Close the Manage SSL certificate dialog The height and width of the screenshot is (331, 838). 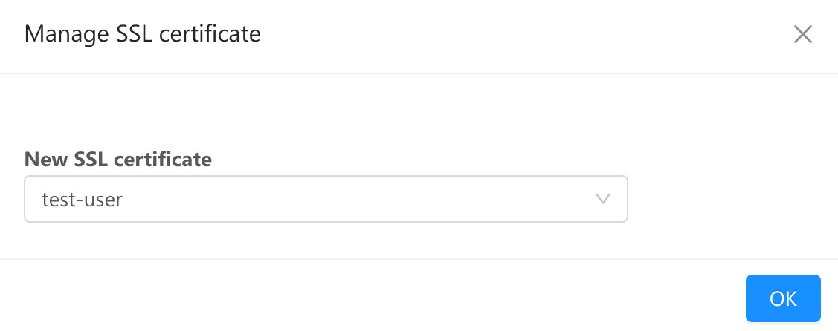pyautogui.click(x=802, y=35)
